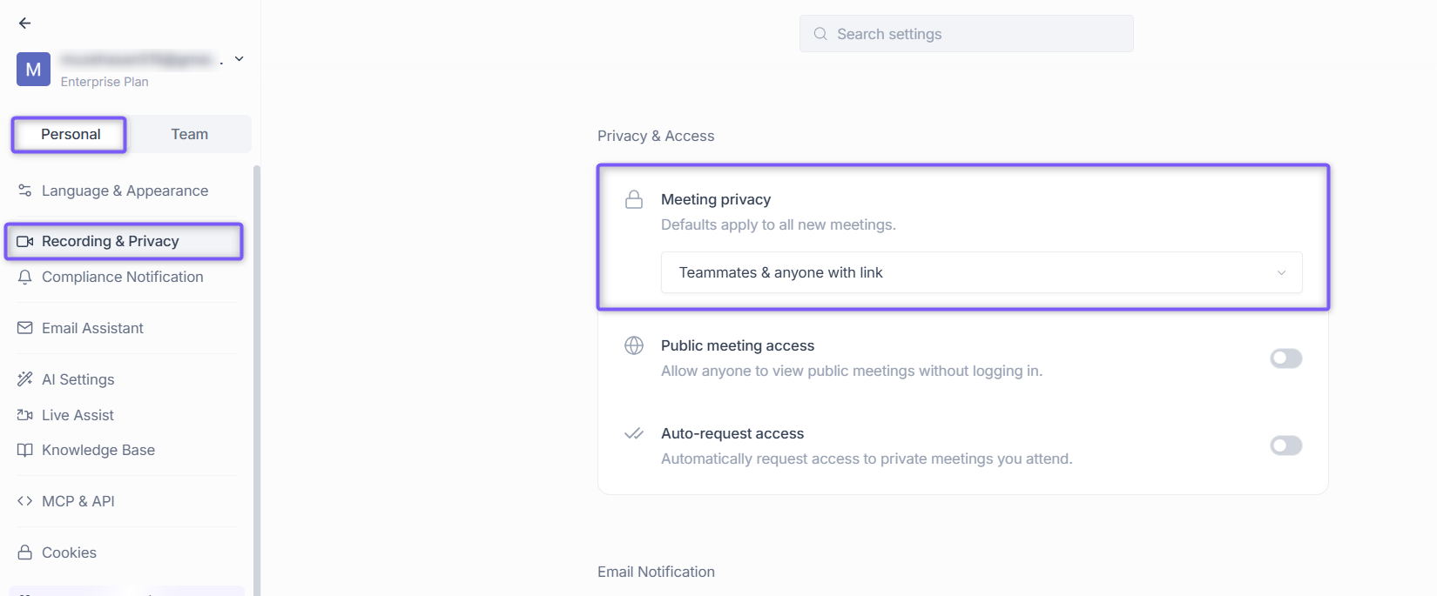
Task: Open Compliance Notification settings
Action: click(x=123, y=277)
